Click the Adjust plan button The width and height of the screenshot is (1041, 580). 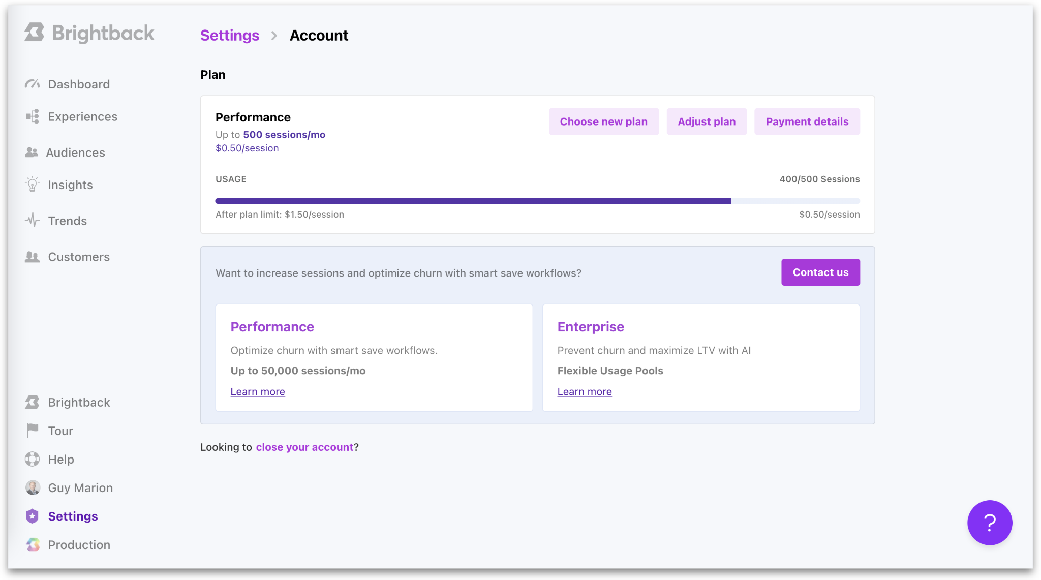pos(706,121)
